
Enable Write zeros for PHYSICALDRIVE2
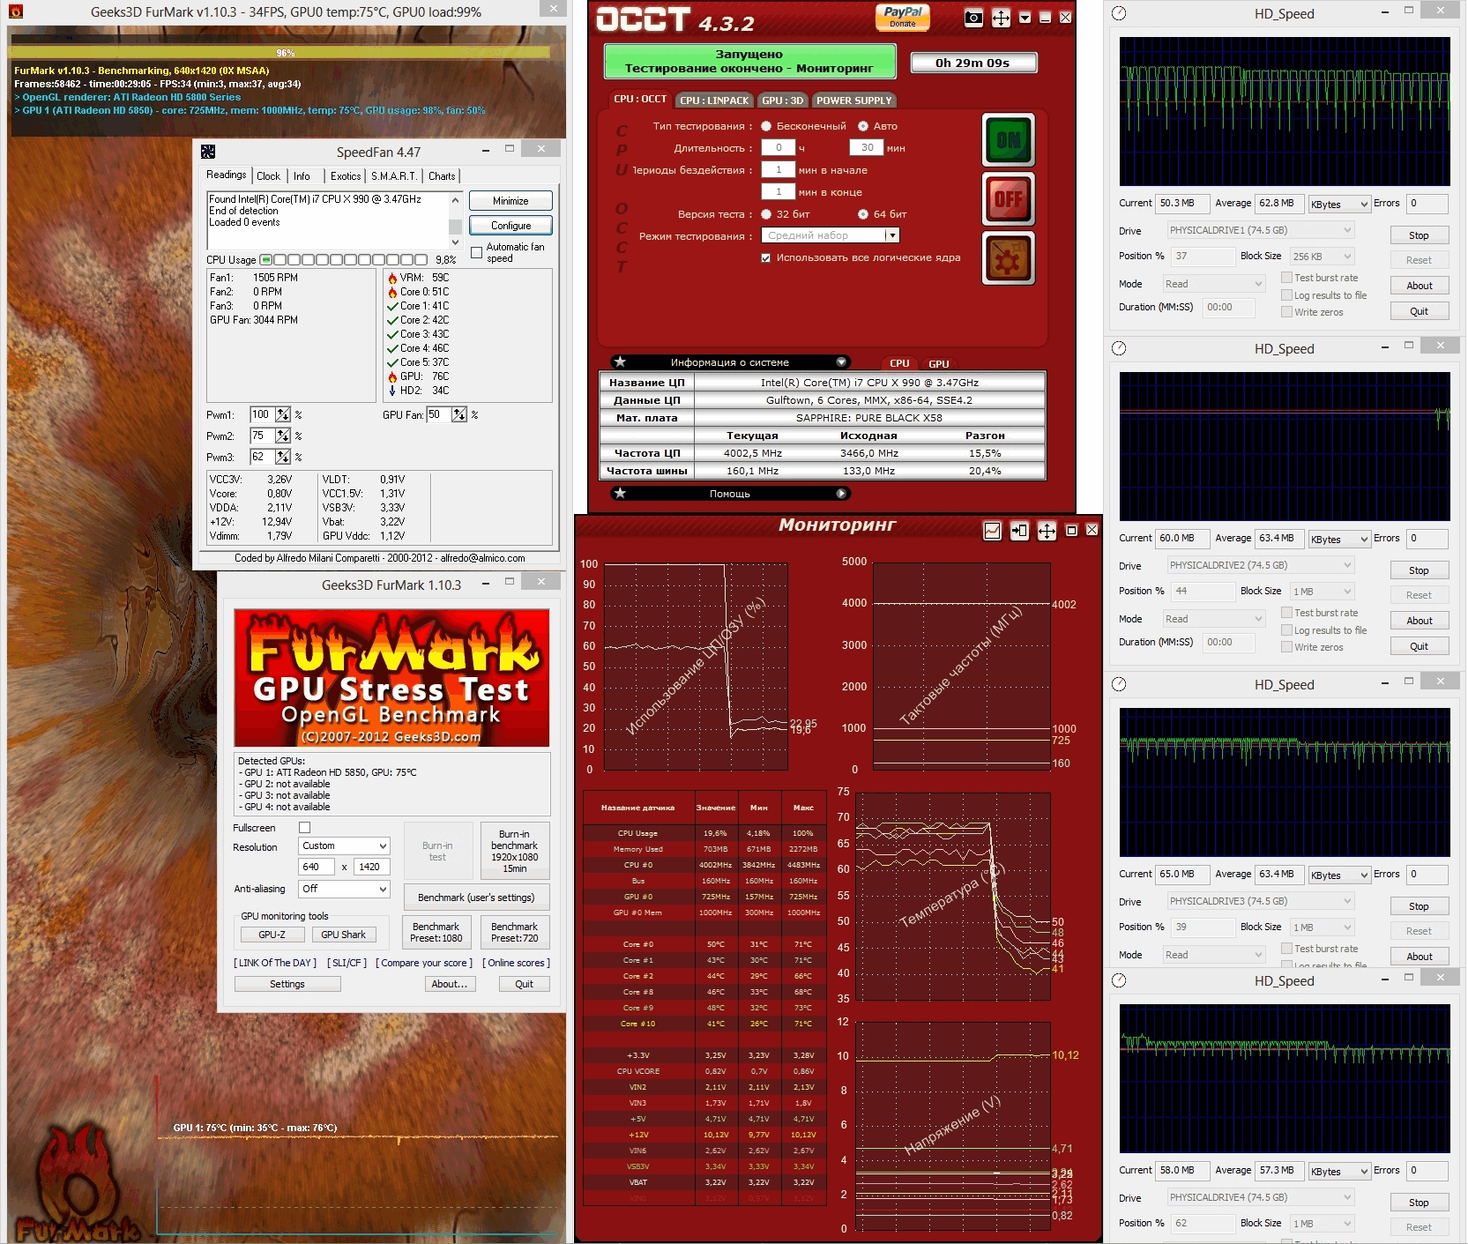click(x=1287, y=647)
